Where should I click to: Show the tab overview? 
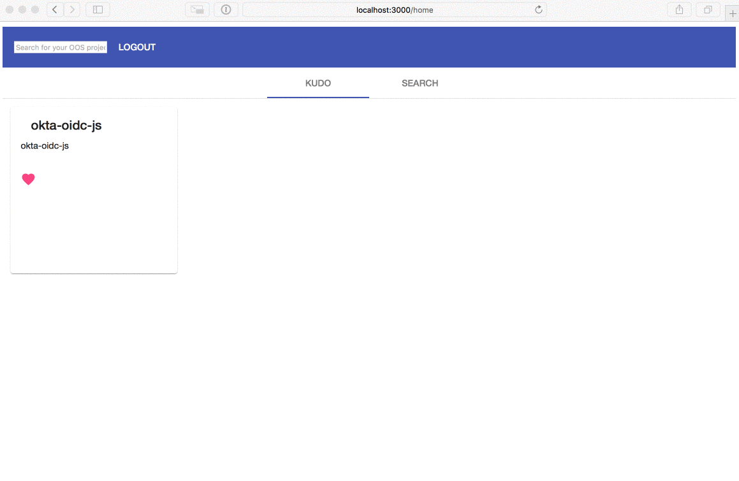point(708,10)
